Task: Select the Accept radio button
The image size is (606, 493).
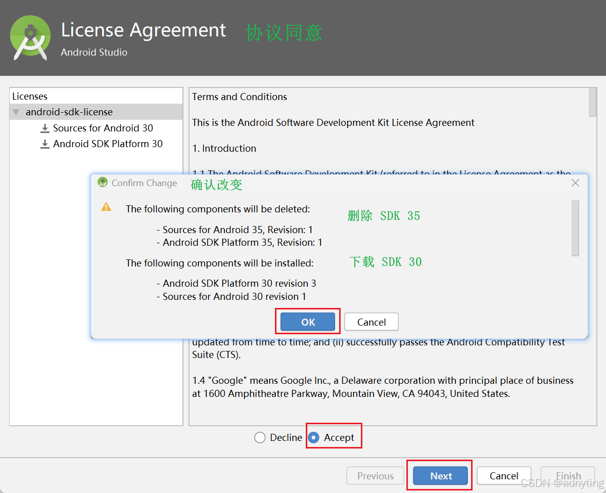Action: 314,437
